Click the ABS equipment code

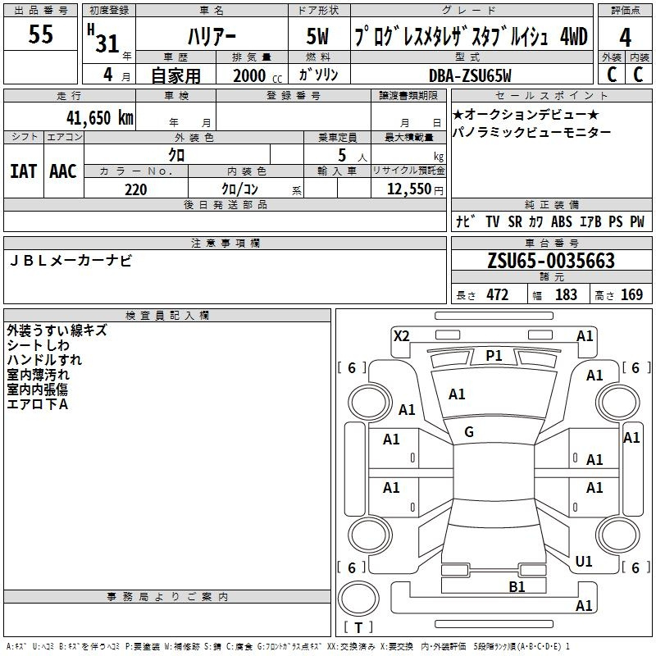[562, 221]
